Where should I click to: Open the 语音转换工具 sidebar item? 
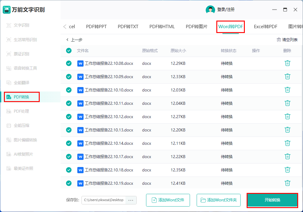[x=25, y=68]
